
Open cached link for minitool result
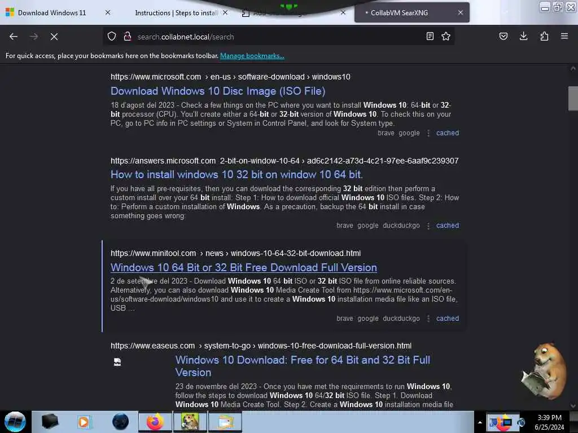click(448, 319)
